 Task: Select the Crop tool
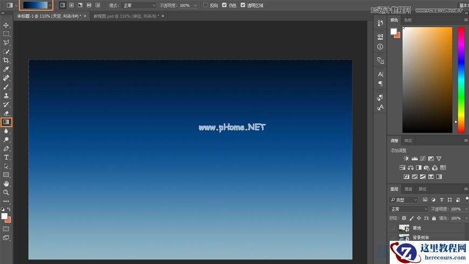tap(6, 60)
